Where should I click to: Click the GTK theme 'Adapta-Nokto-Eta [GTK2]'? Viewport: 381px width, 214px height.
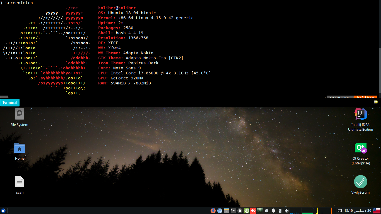tap(155, 58)
